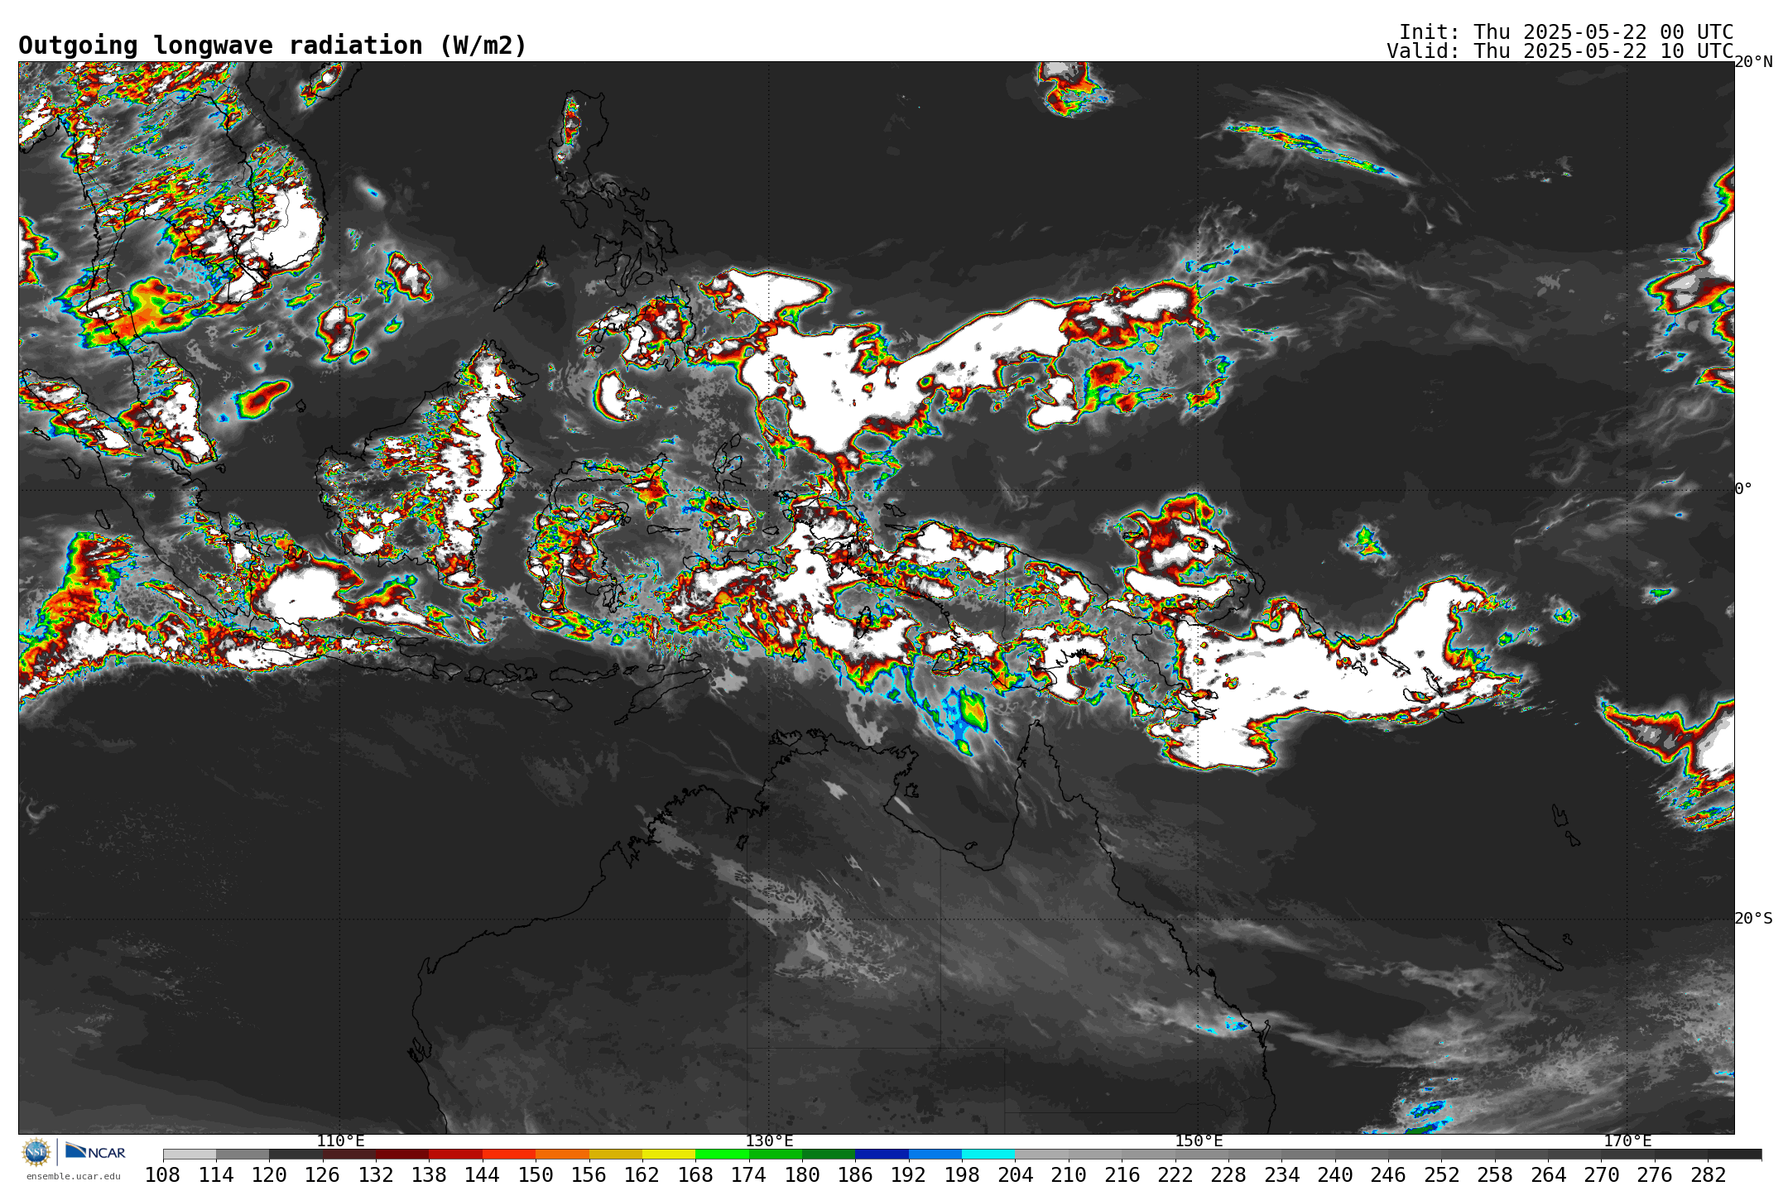This screenshot has height=1186, width=1788.
Task: Click the colorbar tick label 252
Action: click(x=1442, y=1175)
